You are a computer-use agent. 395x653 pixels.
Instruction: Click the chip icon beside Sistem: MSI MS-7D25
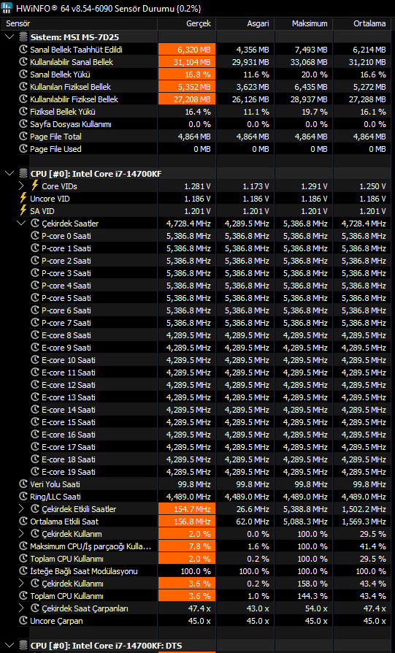tap(23, 37)
